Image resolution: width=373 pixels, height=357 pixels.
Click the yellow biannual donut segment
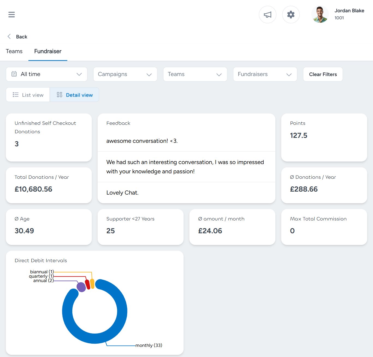[92, 284]
